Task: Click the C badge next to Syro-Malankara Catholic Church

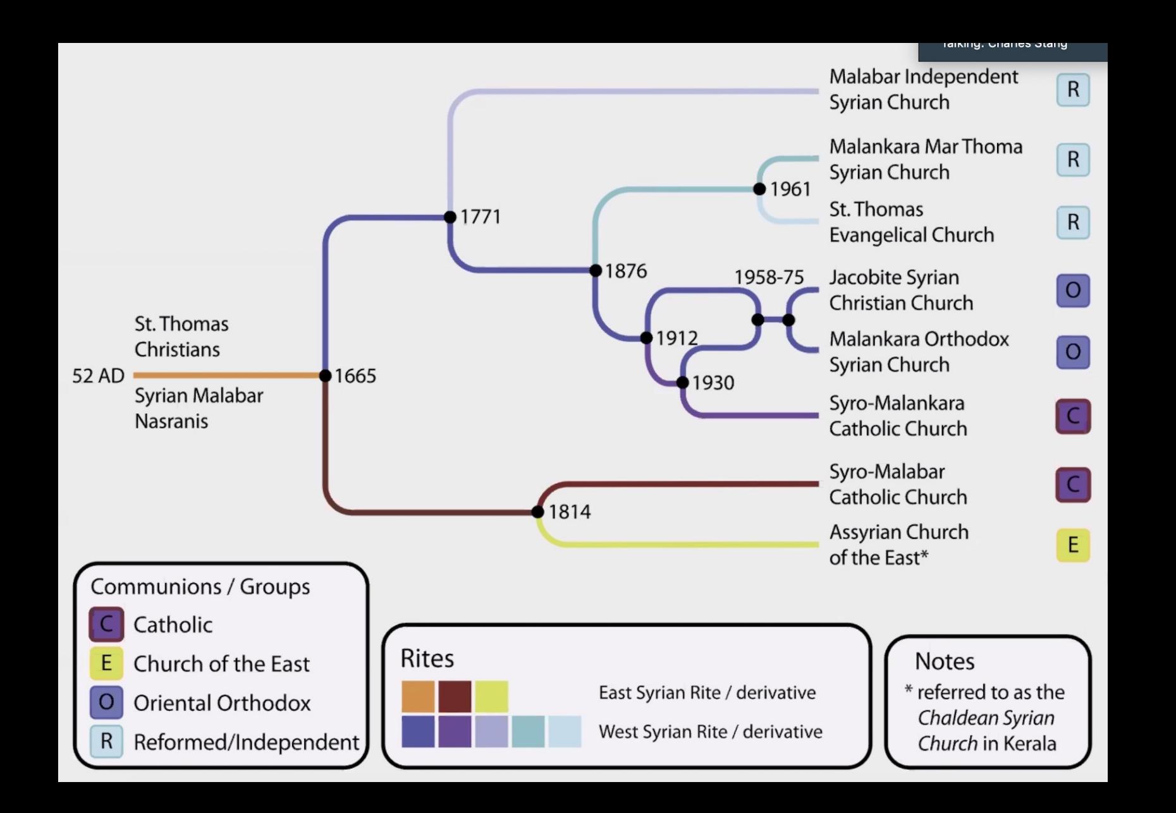Action: pos(1072,416)
